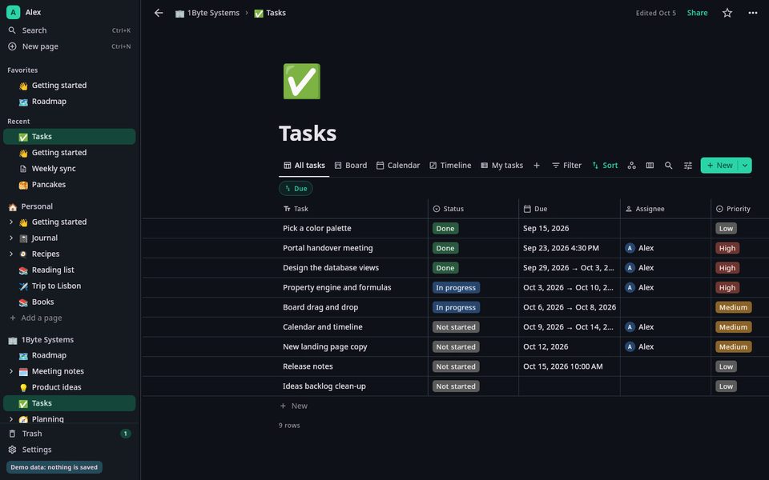Open Pancakes page in Recent
Viewport: 769px width, 480px height.
pos(69,185)
